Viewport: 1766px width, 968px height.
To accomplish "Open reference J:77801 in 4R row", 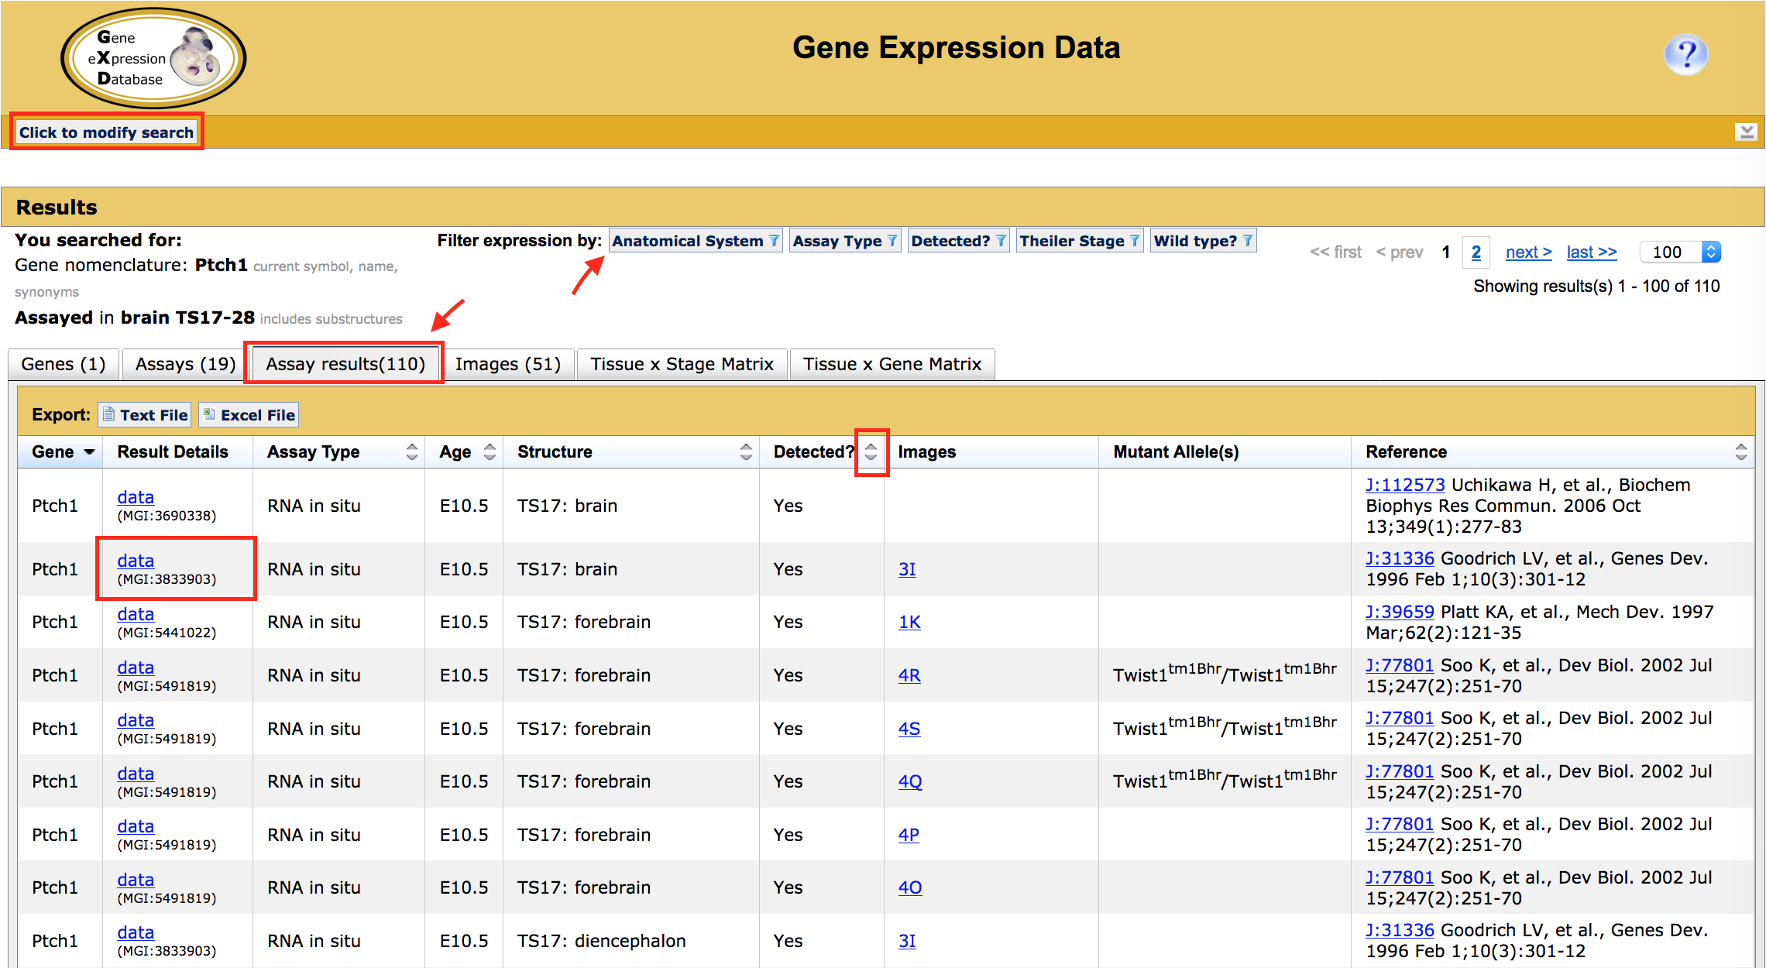I will 1400,665.
